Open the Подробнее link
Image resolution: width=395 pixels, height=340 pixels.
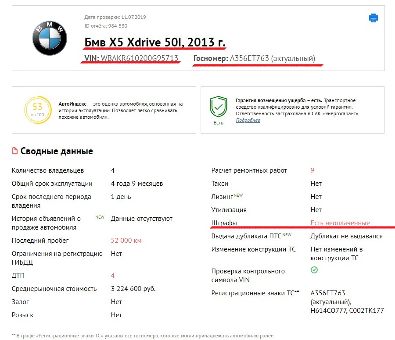[248, 120]
